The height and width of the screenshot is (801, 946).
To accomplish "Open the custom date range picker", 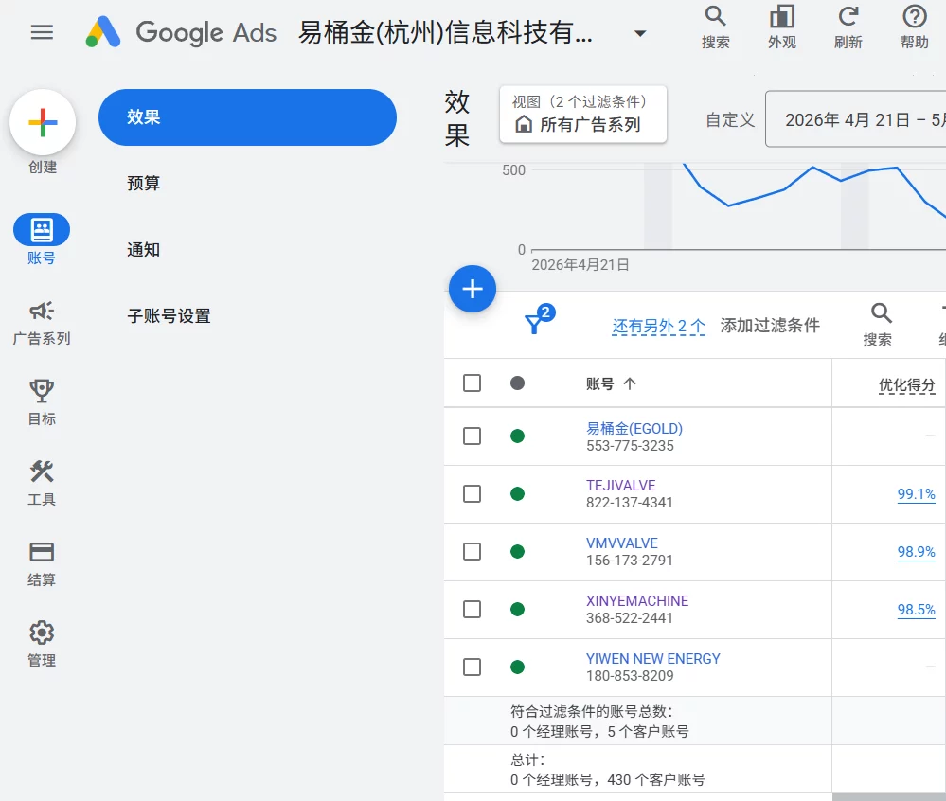I will coord(855,118).
